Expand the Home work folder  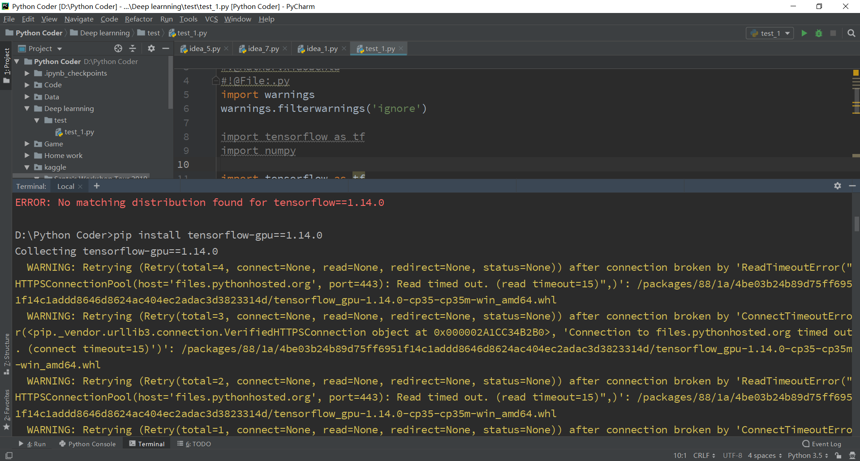pyautogui.click(x=27, y=155)
